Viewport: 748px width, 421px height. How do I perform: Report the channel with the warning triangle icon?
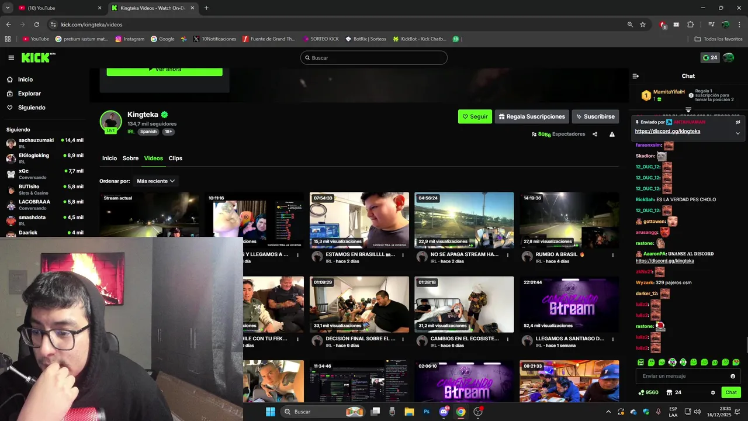tap(612, 134)
